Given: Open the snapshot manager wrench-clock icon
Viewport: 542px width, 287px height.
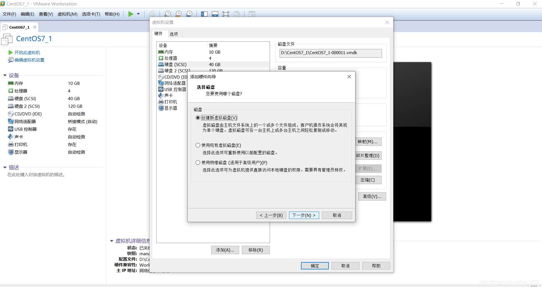Looking at the screenshot, I should [189, 14].
